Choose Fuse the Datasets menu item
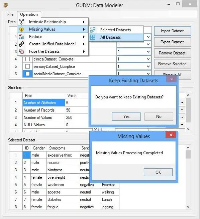 coord(53,51)
